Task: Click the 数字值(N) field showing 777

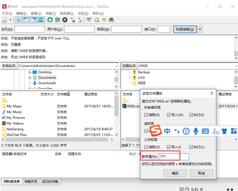Action: pos(174,157)
